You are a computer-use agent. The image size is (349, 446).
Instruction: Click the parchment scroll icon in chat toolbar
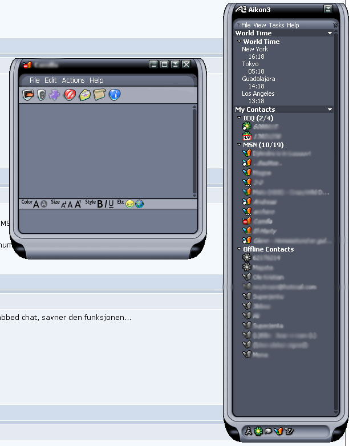point(99,95)
